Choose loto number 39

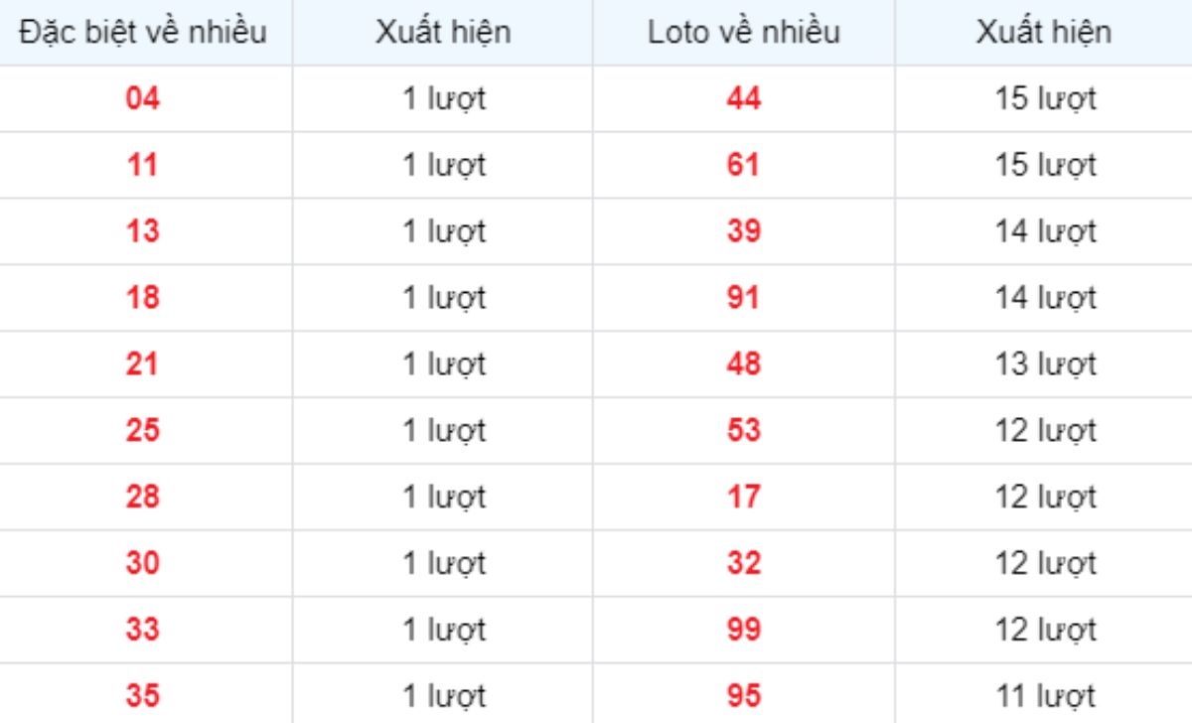point(744,231)
